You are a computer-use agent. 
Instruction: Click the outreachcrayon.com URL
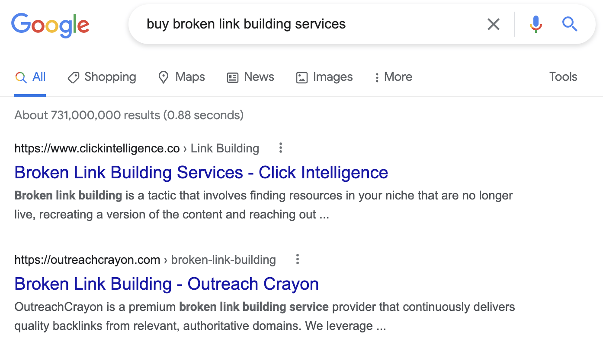tap(87, 259)
